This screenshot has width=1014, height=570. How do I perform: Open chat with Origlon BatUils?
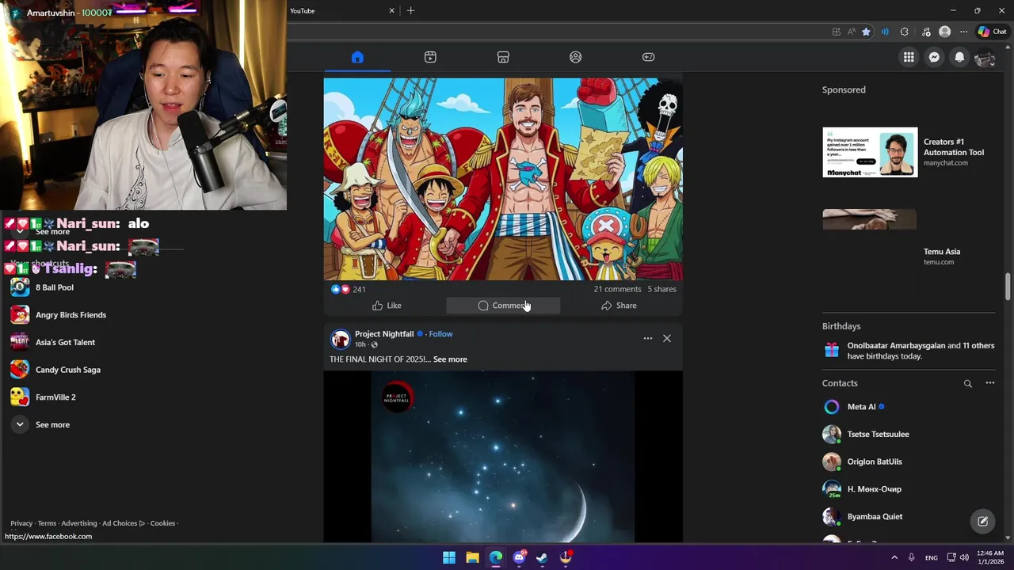click(x=909, y=462)
